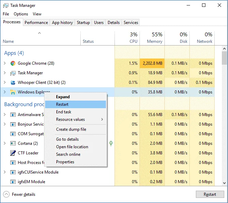This screenshot has height=203, width=228.
Task: Click the Restart button at bottom right
Action: pos(210,194)
